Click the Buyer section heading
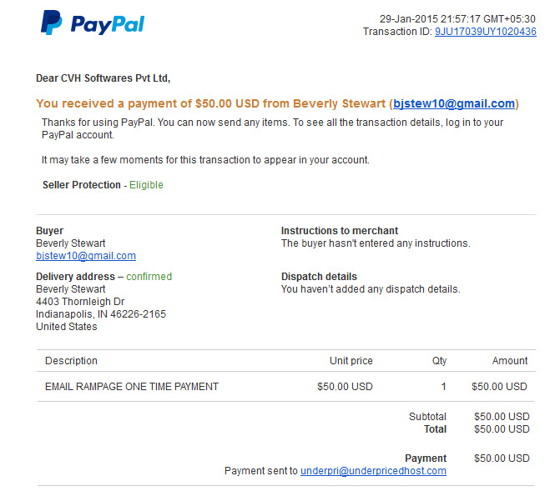The image size is (550, 501). pos(49,231)
